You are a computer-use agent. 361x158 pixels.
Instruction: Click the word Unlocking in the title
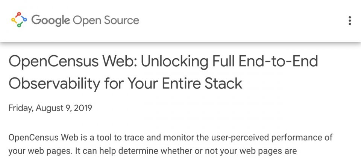click(174, 62)
